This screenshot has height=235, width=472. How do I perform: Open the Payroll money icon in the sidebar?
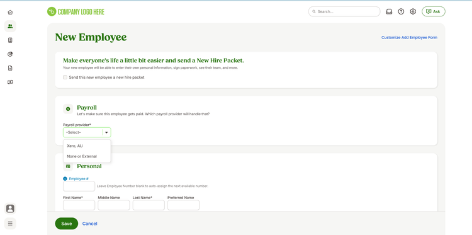[x=10, y=82]
